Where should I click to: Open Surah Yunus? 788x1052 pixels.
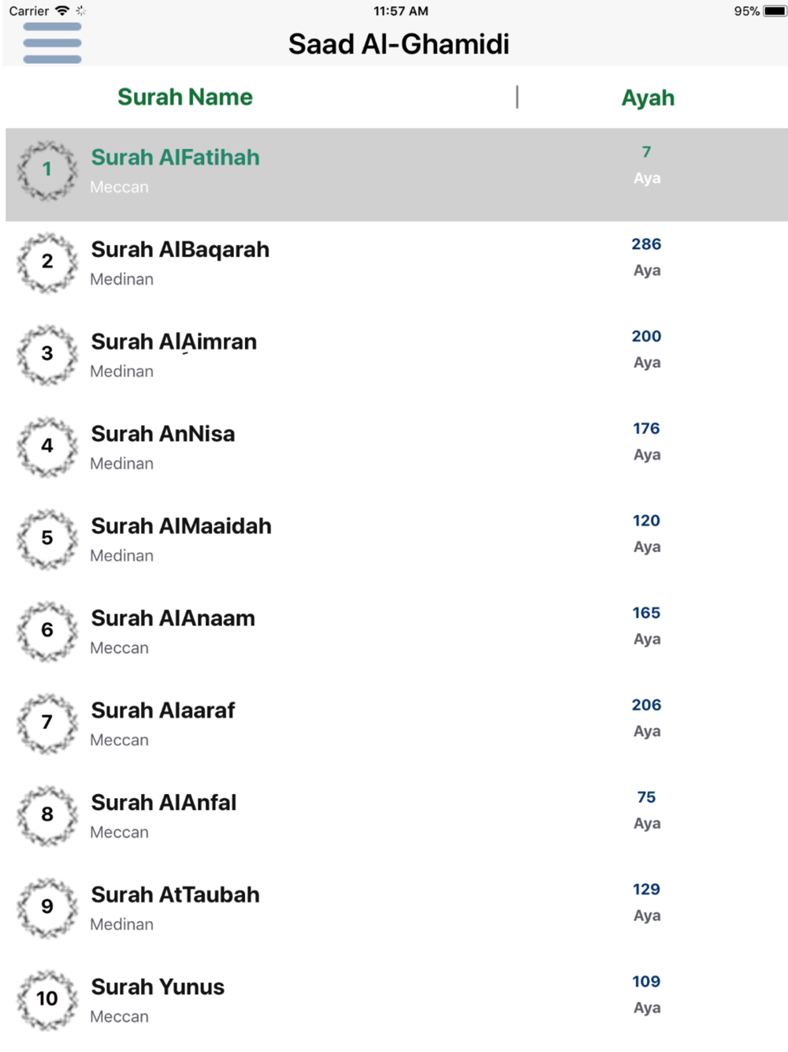[158, 987]
